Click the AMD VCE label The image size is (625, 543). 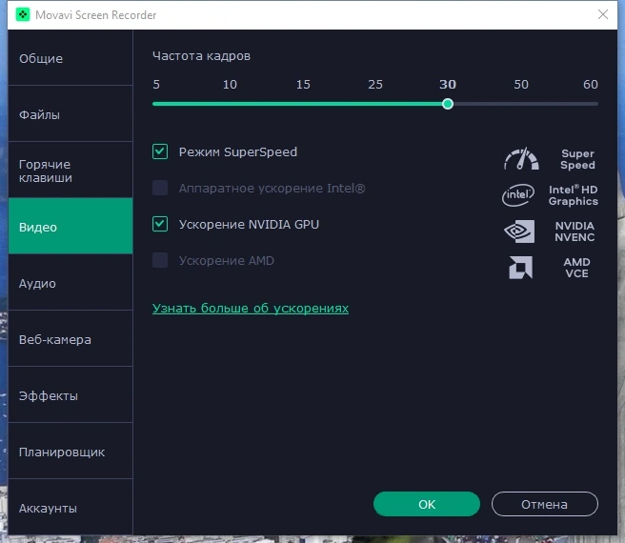(x=576, y=268)
